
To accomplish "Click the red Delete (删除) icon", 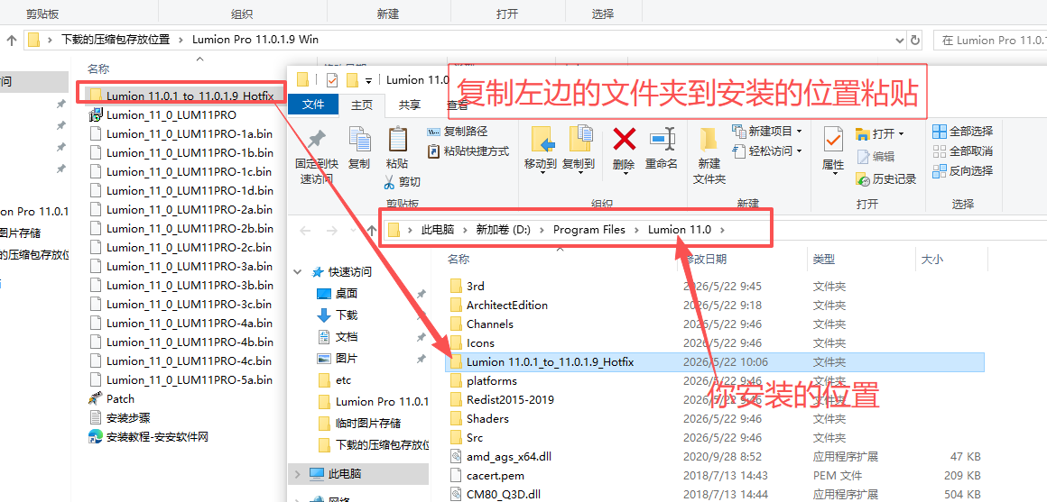I will 624,140.
